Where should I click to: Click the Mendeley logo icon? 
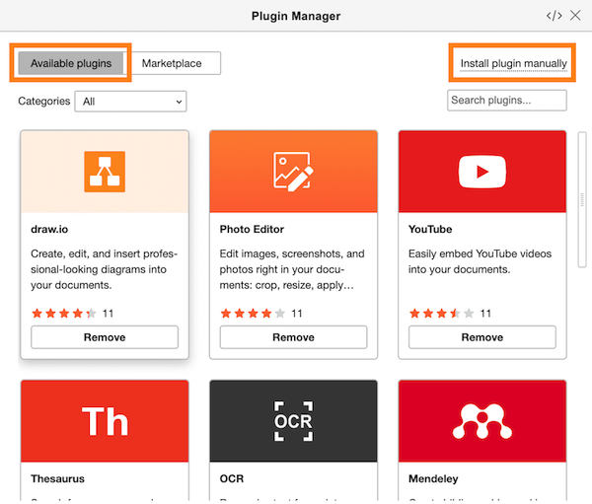pyautogui.click(x=481, y=421)
